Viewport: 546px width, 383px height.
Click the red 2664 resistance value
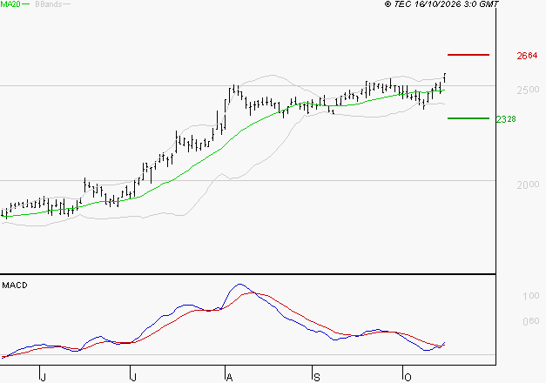(x=527, y=56)
